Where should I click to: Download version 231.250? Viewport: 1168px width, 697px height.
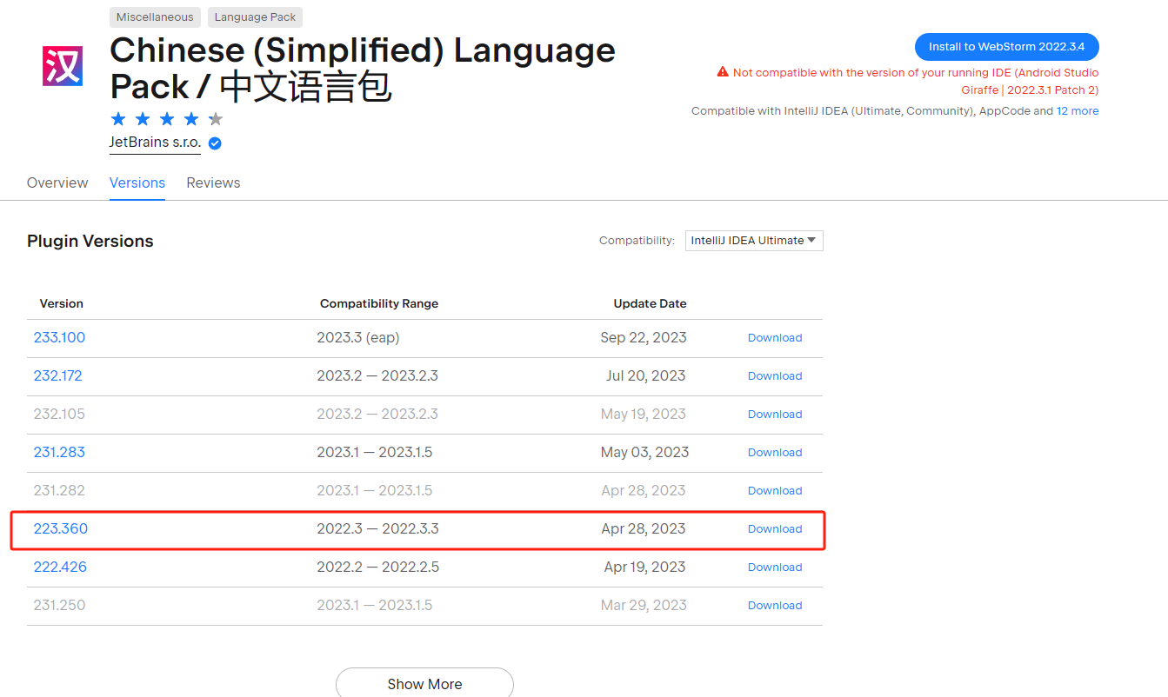[x=775, y=606]
